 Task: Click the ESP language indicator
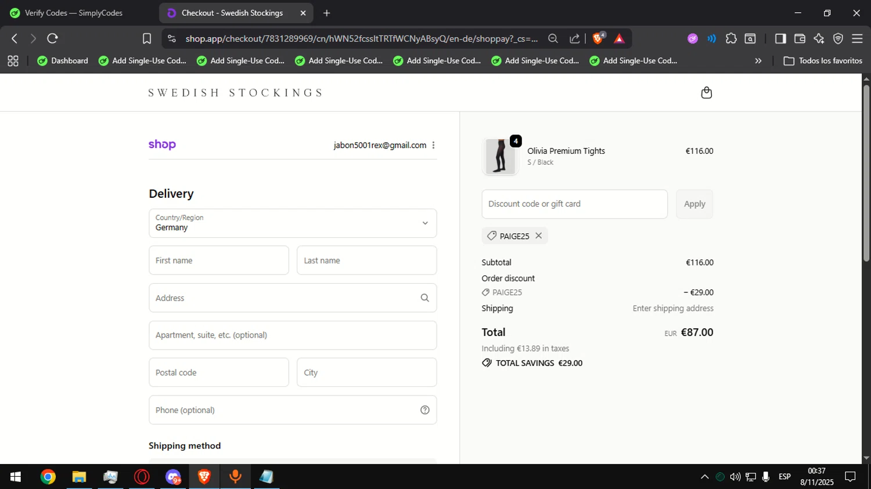784,477
